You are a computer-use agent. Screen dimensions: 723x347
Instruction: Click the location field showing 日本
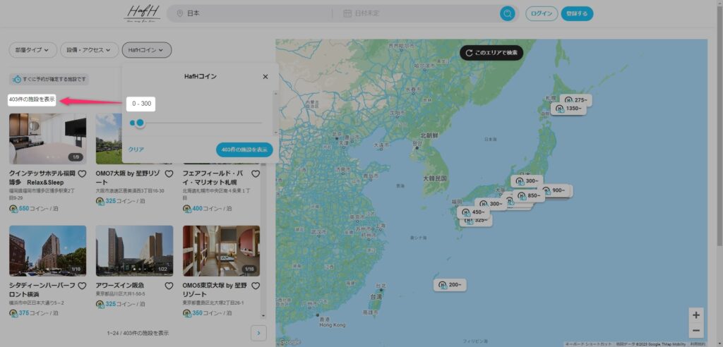tap(253, 13)
